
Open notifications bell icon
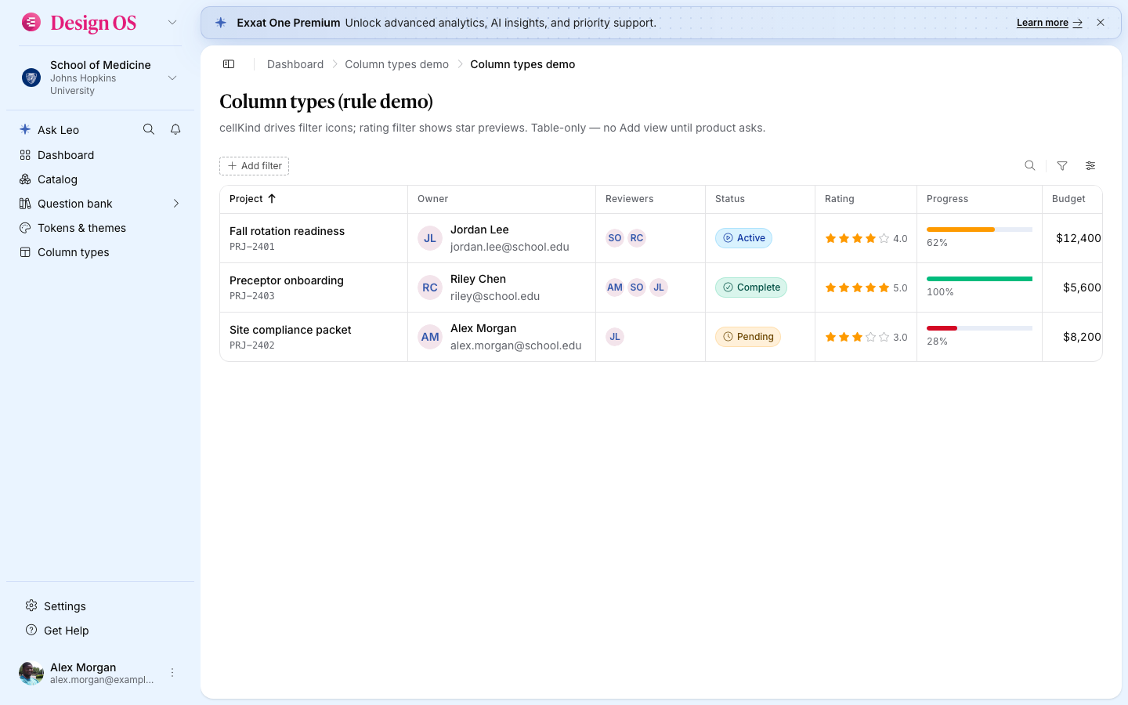(175, 129)
